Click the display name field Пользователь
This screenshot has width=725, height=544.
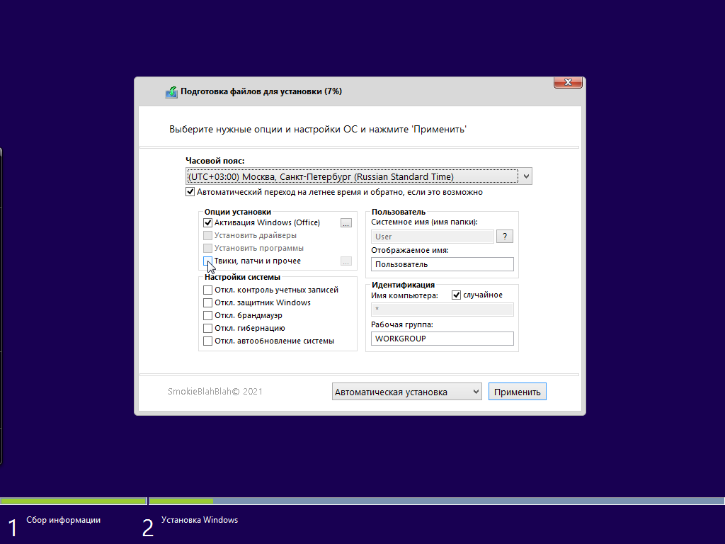(x=443, y=264)
